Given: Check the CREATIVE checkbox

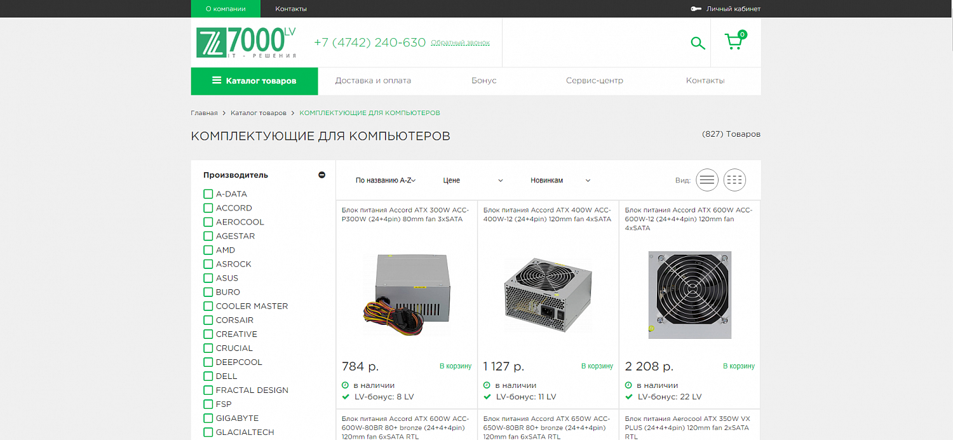Looking at the screenshot, I should (208, 334).
